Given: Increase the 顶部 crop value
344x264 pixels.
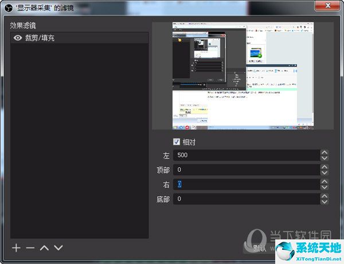Looking at the screenshot, I should coord(325,167).
